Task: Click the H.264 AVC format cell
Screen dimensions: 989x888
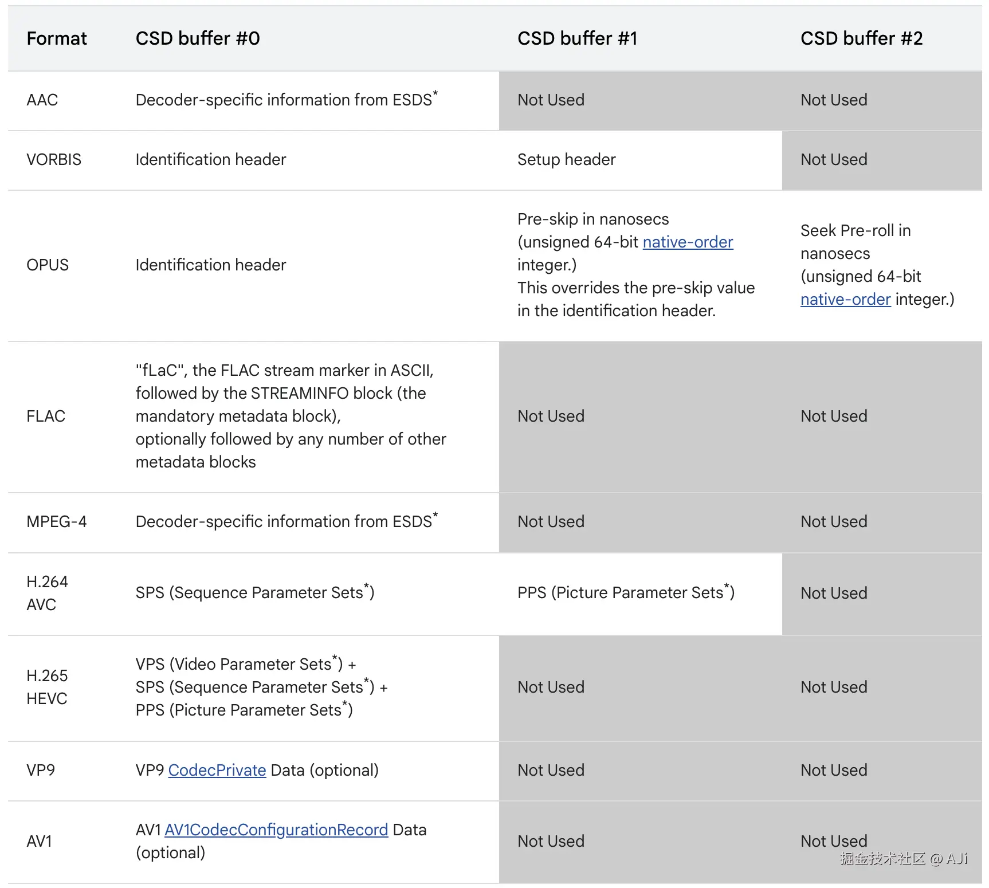Action: coord(47,593)
